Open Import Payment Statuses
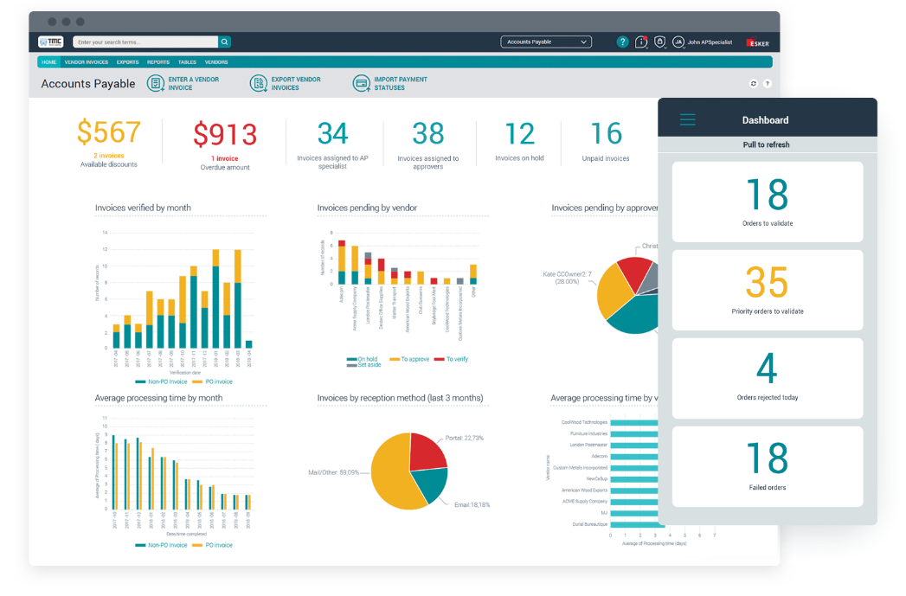Viewport: 906px width, 596px height. pos(360,82)
